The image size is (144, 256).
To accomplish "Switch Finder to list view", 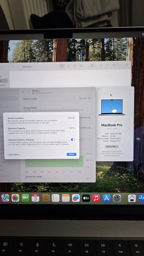I will pyautogui.click(x=68, y=66).
